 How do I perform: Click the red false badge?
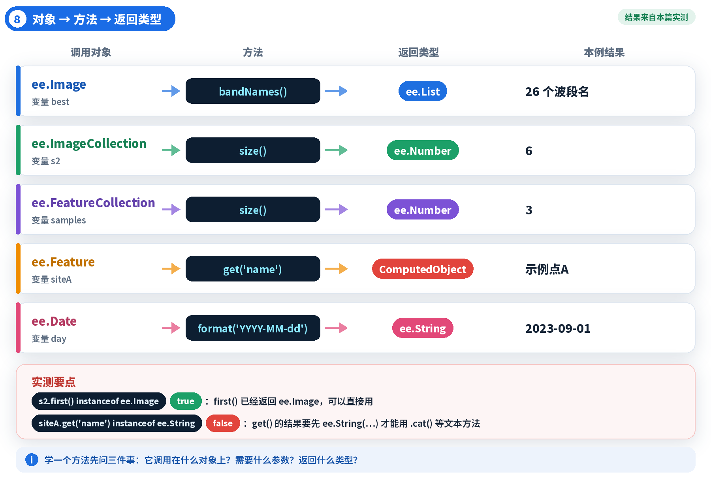click(223, 423)
